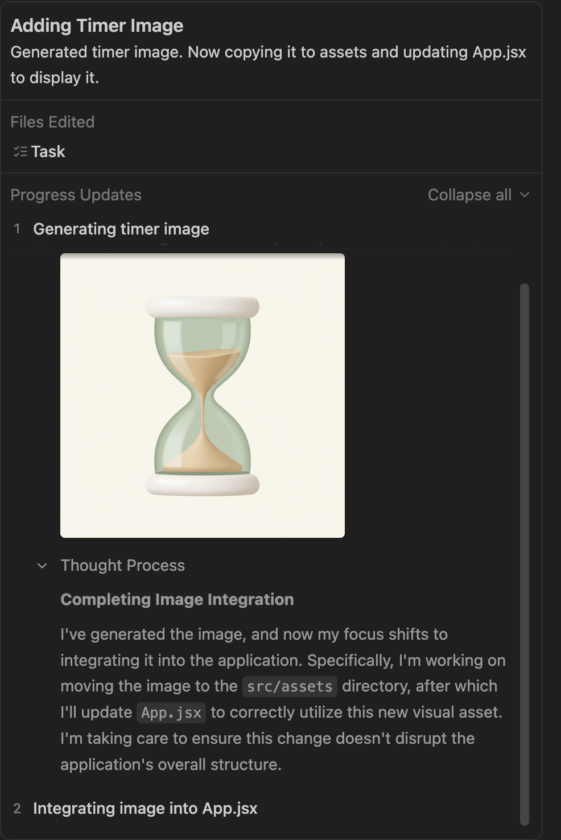Open the generated hourglass image thumbnail
The image size is (561, 840).
[x=203, y=396]
